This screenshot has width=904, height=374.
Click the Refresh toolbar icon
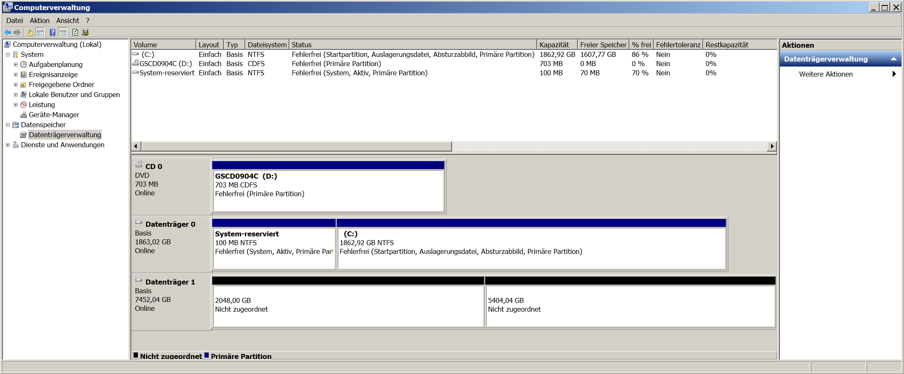coord(75,32)
